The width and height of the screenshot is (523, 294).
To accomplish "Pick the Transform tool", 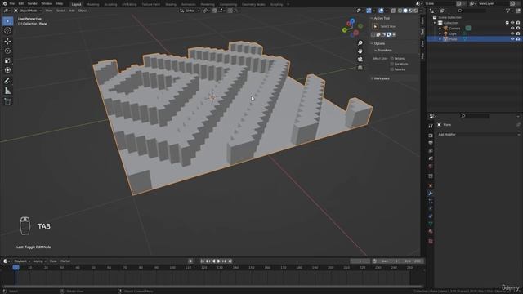I will point(7,70).
